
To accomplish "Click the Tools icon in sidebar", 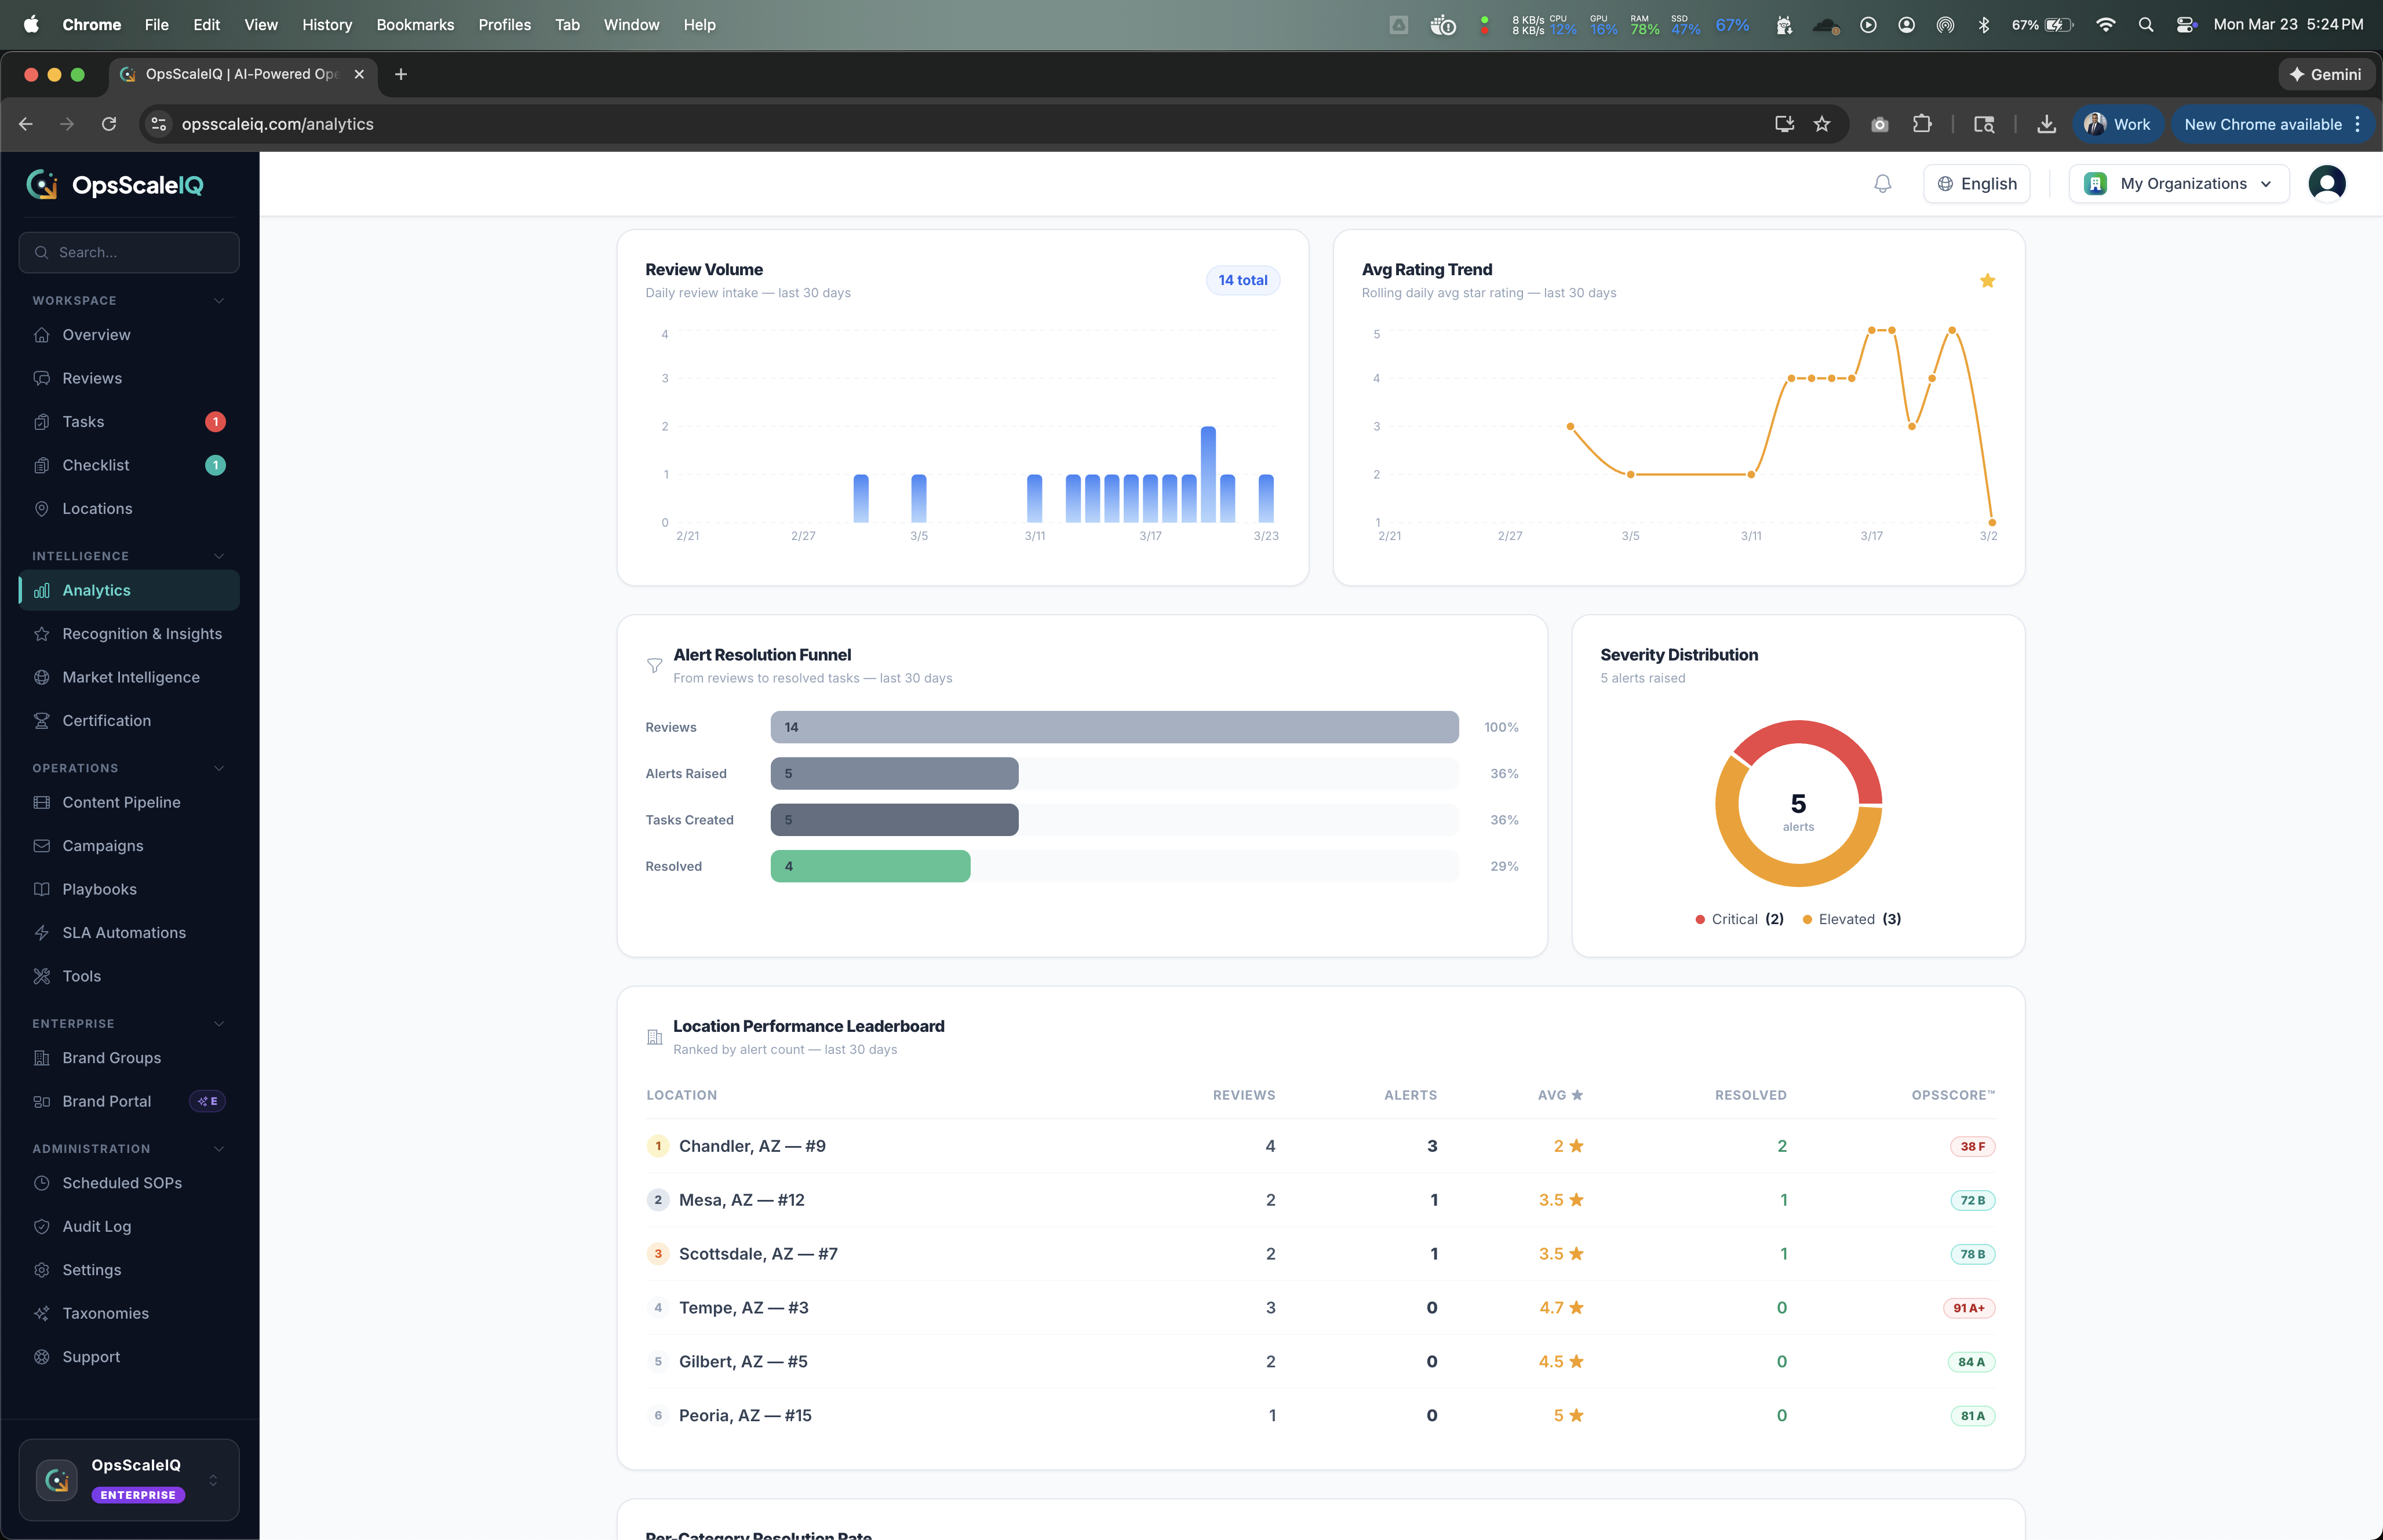I will pos(42,976).
